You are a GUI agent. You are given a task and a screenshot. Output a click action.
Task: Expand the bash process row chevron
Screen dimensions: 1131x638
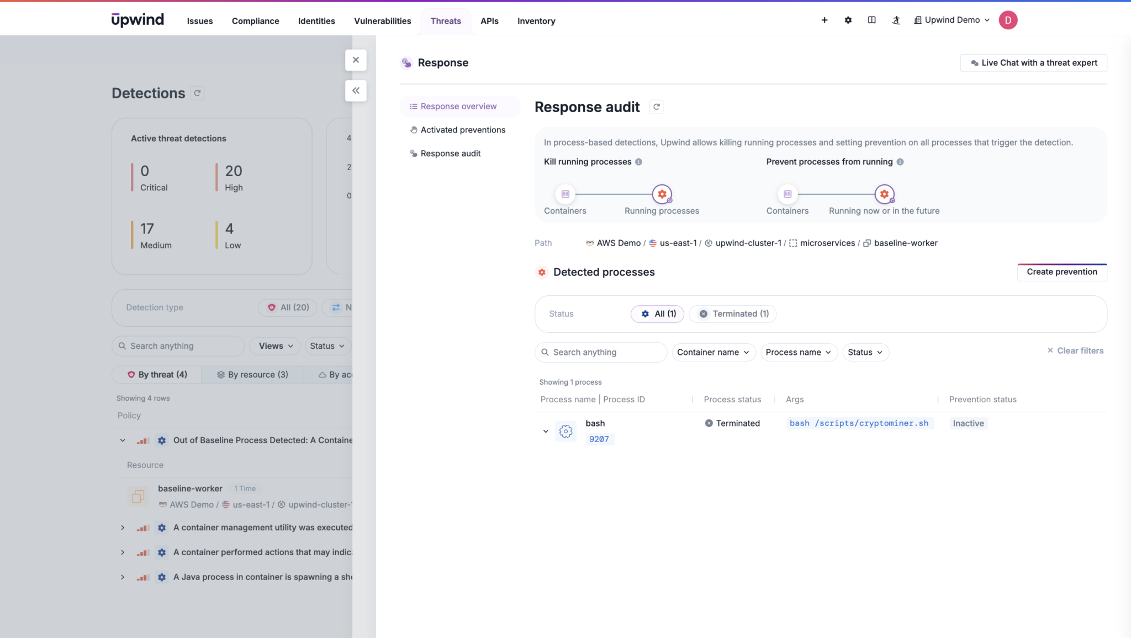(x=546, y=431)
